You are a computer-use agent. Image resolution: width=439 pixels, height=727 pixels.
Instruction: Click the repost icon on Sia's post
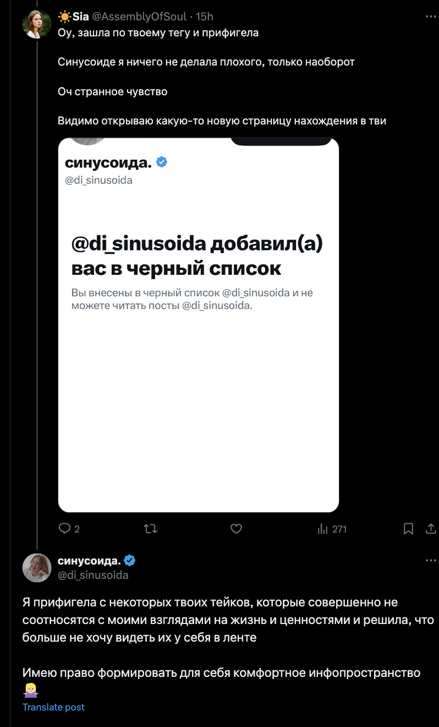(150, 529)
